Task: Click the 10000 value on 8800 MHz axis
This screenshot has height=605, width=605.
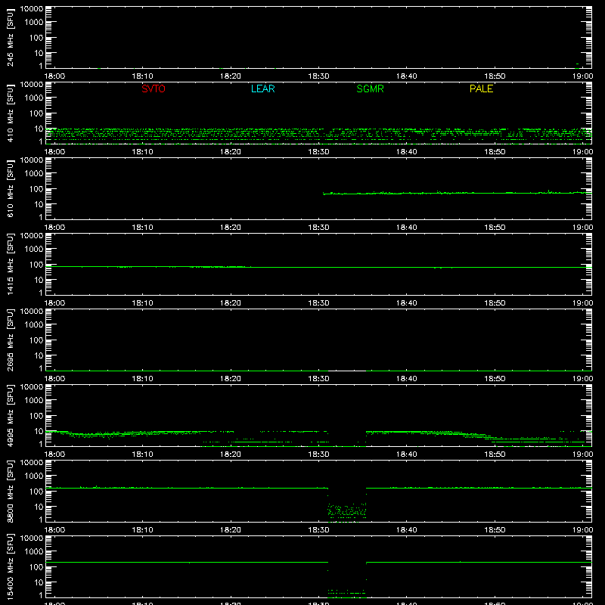Action: 32,463
